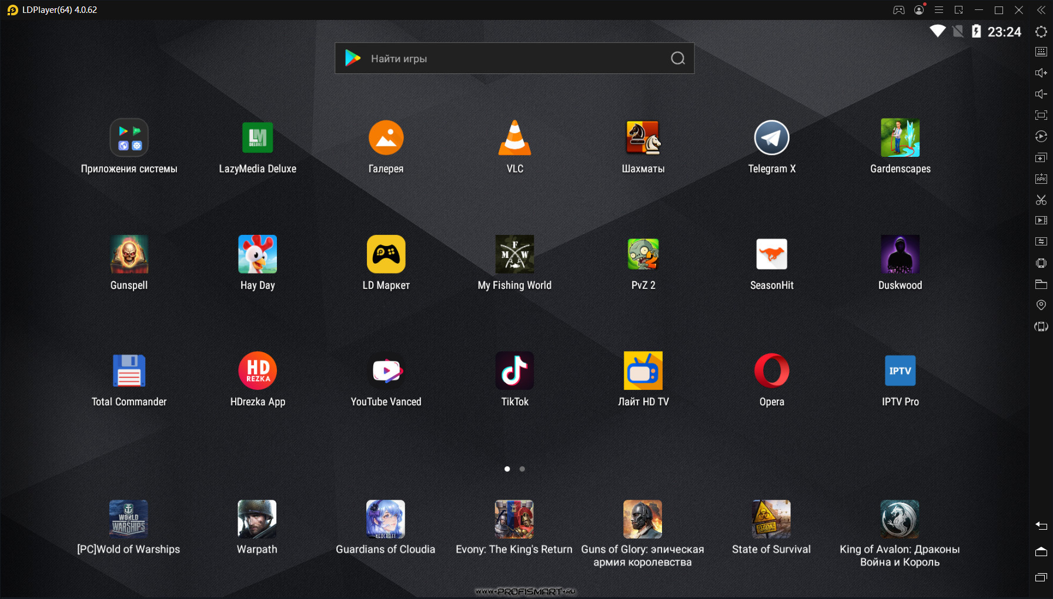Click the Google Play logo in search bar

[353, 58]
